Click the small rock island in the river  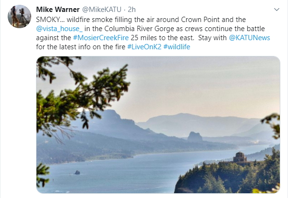point(77,172)
